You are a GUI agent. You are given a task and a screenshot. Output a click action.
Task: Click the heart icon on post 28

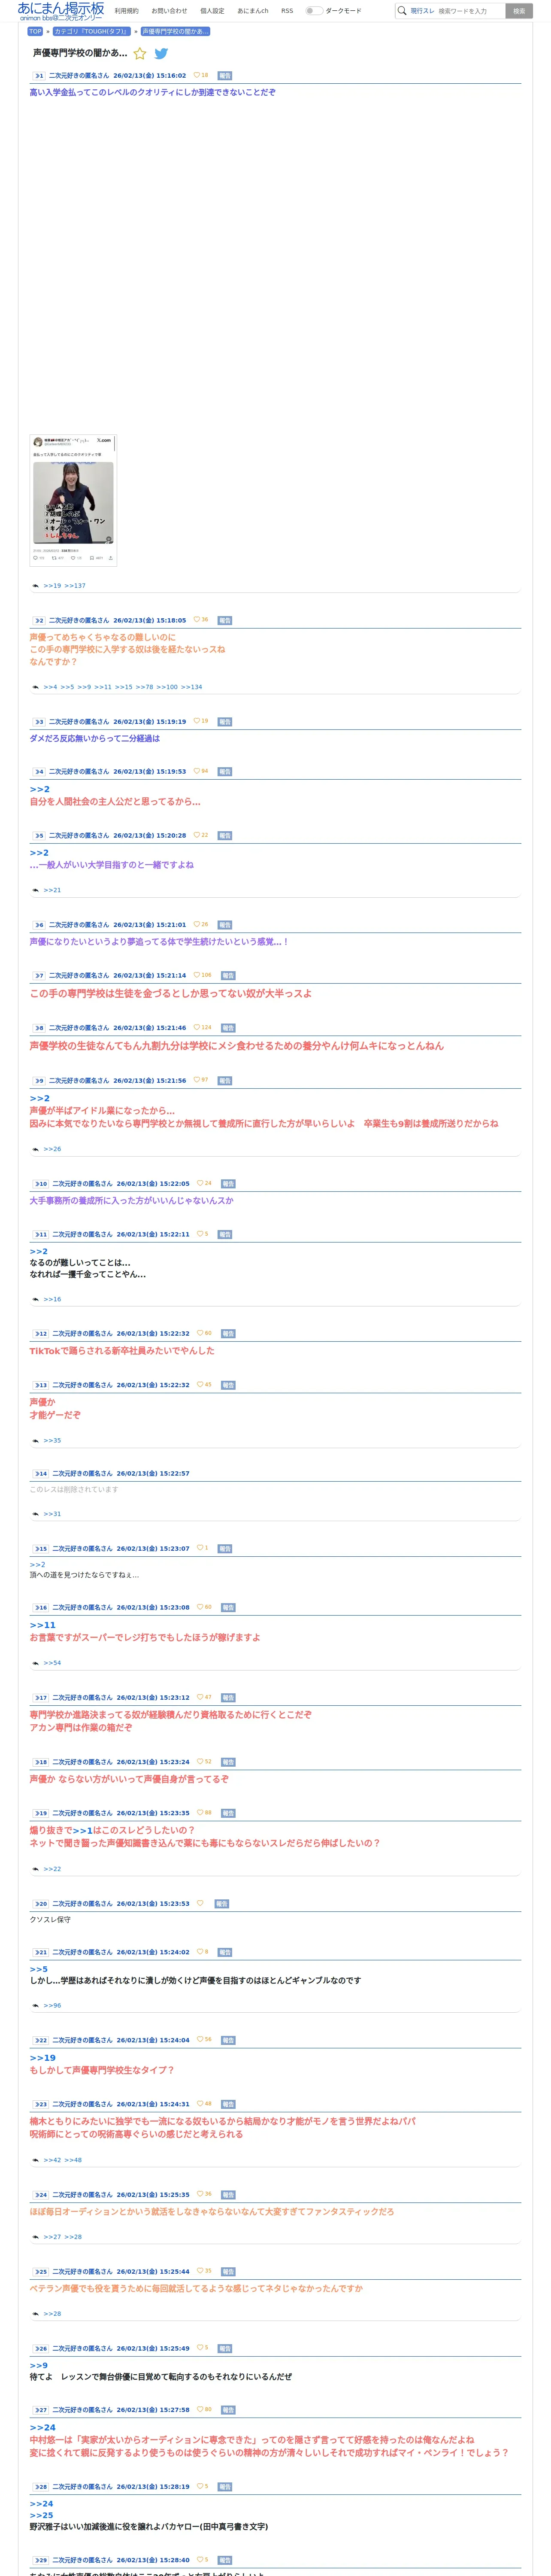[200, 2486]
